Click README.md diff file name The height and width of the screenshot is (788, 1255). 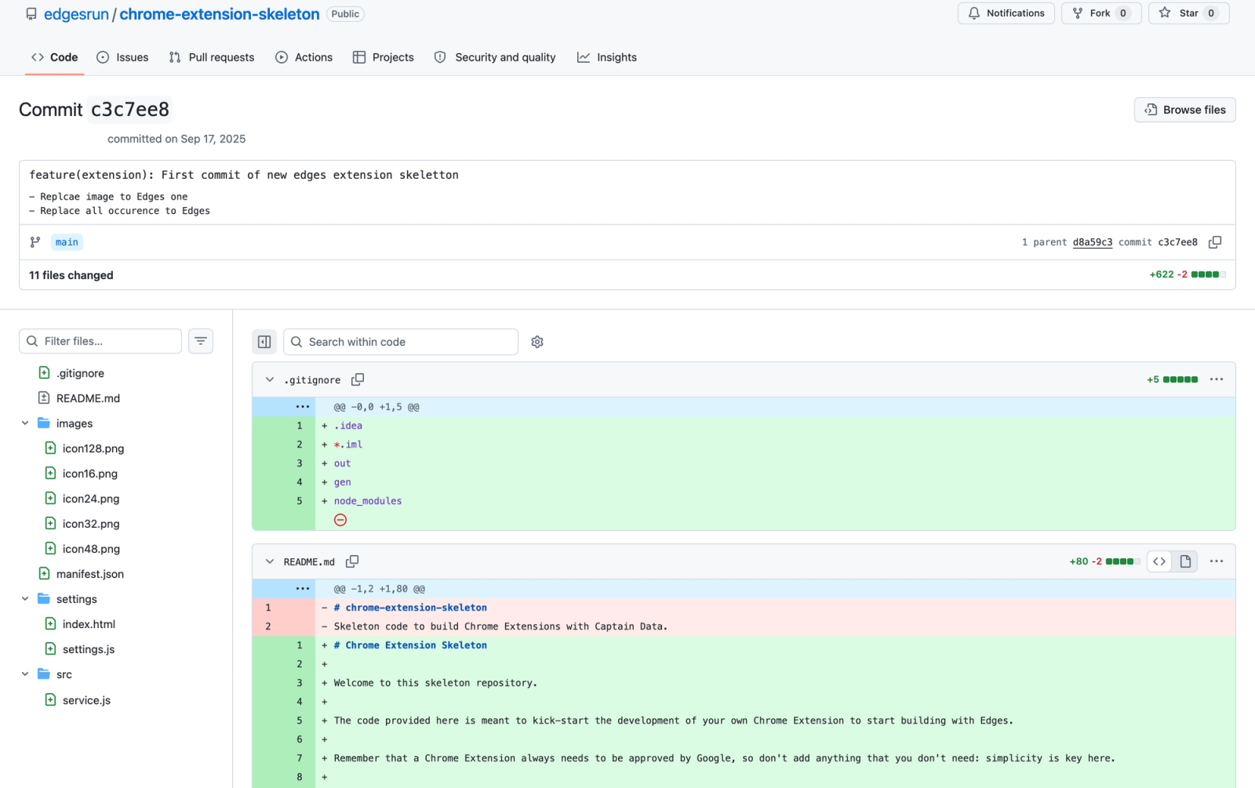[309, 562]
